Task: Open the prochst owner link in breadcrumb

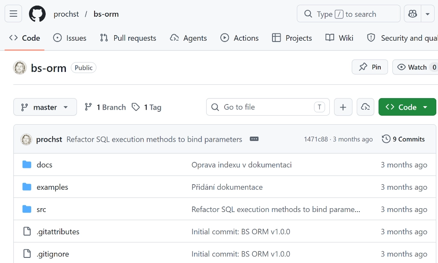Action: [66, 14]
